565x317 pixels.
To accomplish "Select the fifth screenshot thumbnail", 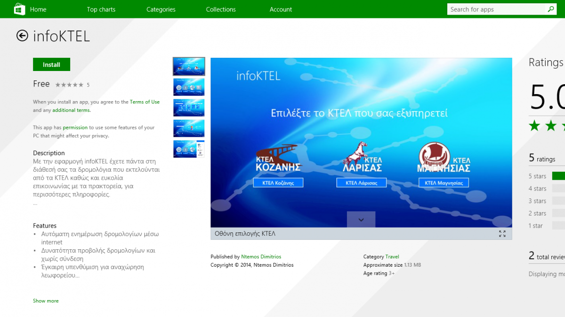I will (189, 149).
